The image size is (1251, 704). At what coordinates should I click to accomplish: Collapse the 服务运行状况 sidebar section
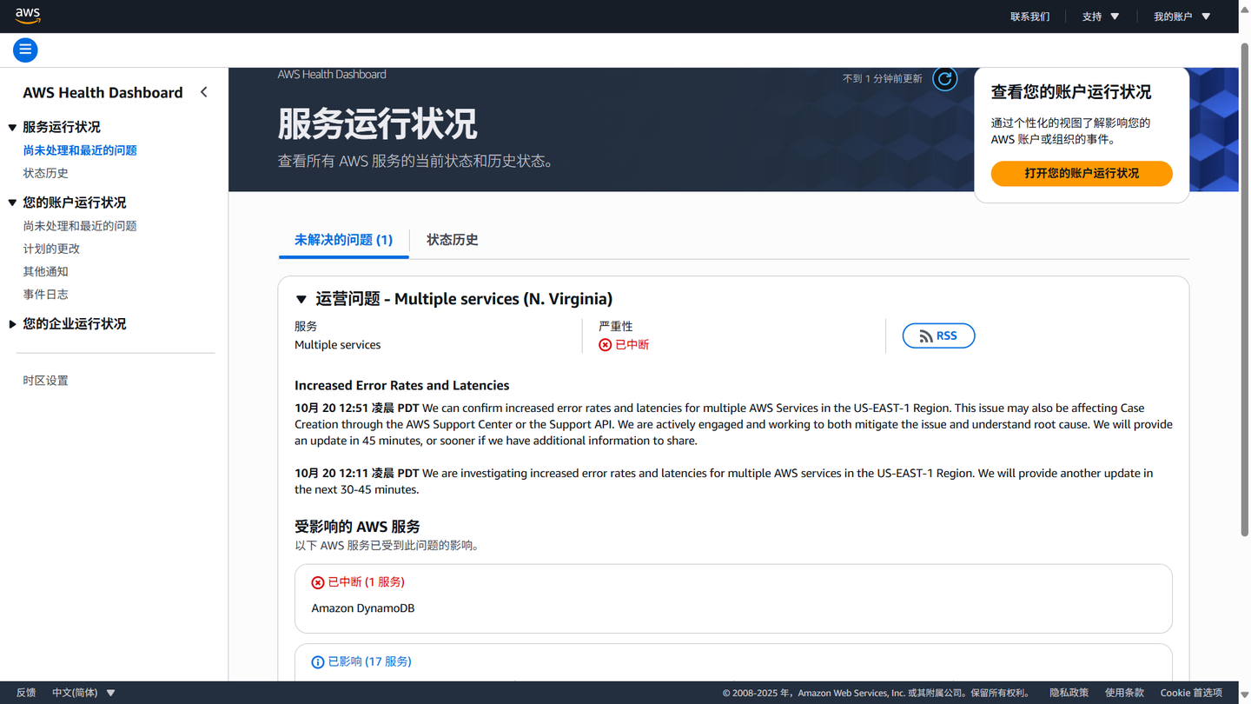(x=12, y=126)
